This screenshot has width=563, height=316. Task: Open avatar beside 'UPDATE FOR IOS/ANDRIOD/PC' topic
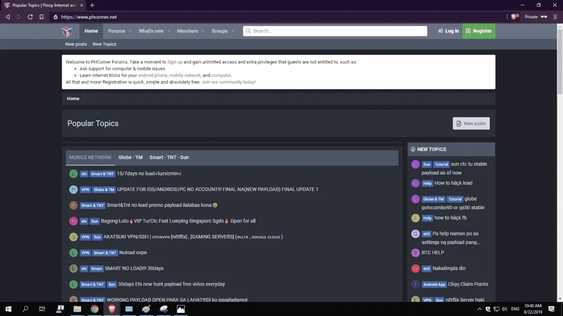pyautogui.click(x=74, y=190)
